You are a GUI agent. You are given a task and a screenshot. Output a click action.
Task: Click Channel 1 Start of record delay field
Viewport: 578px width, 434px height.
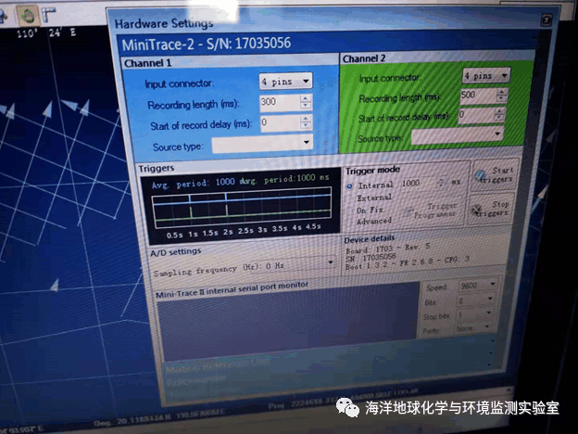pyautogui.click(x=278, y=122)
